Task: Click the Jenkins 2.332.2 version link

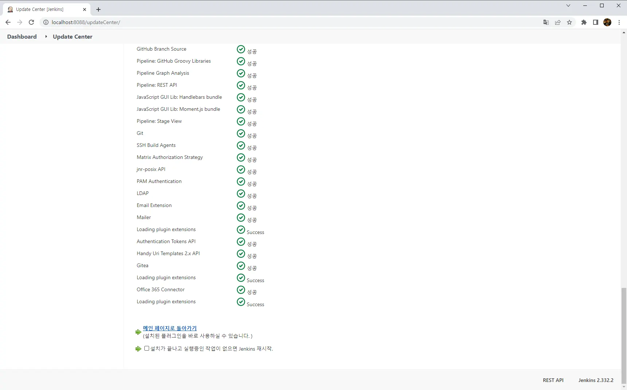Action: tap(596, 380)
